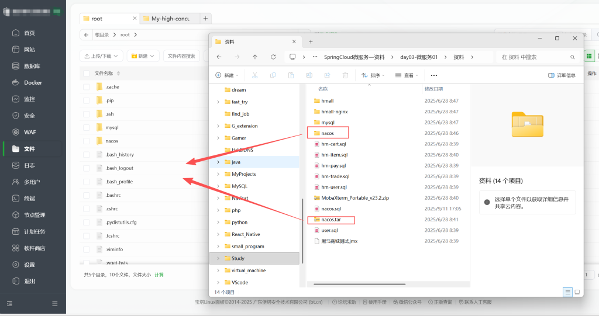Click the file content search (文件内容搜索) button
Image resolution: width=599 pixels, height=316 pixels.
(x=181, y=56)
